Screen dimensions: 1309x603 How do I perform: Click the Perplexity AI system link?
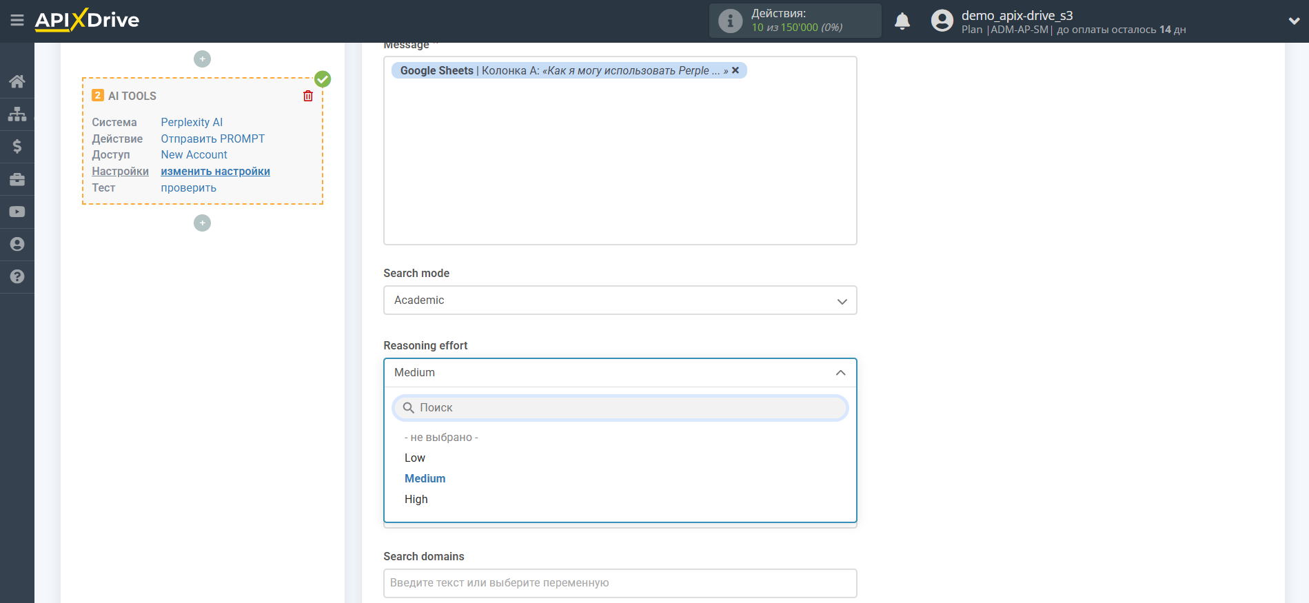click(x=192, y=122)
